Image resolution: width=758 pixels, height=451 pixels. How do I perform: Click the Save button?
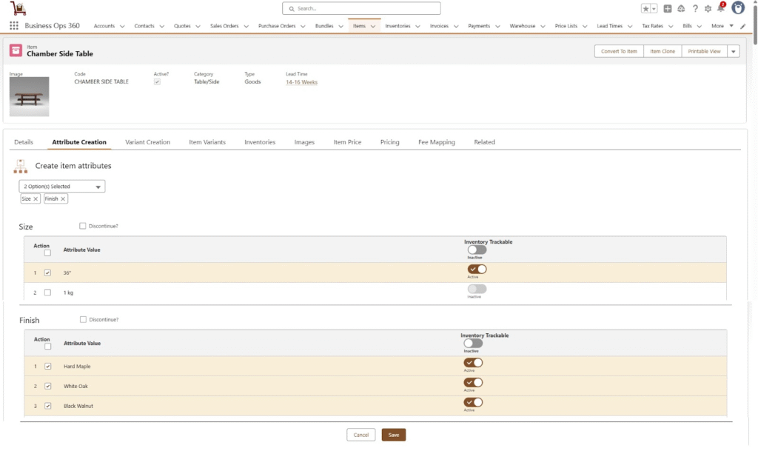coord(393,435)
